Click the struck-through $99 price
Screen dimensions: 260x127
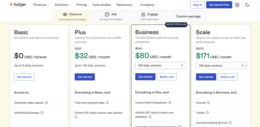(139, 48)
